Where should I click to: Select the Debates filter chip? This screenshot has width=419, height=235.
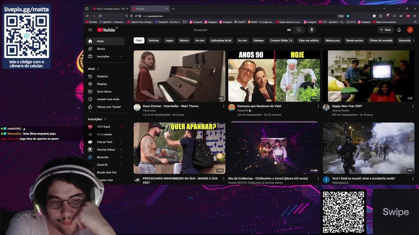pos(258,40)
